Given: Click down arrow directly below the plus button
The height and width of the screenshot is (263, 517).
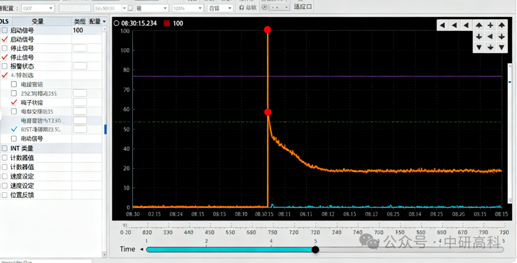Looking at the screenshot, I should [490, 47].
